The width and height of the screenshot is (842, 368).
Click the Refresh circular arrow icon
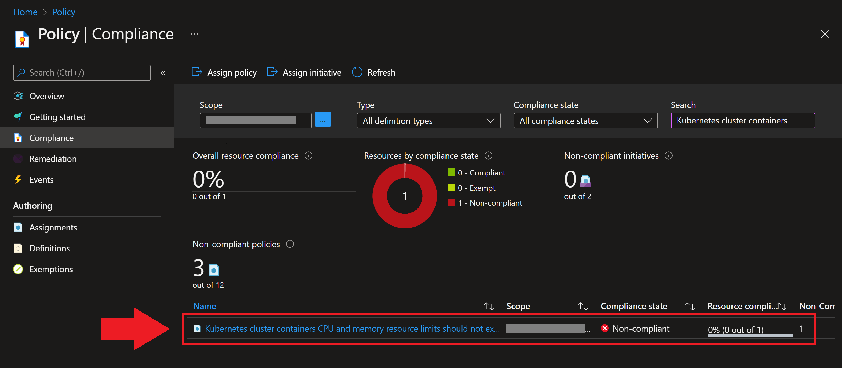pyautogui.click(x=357, y=72)
